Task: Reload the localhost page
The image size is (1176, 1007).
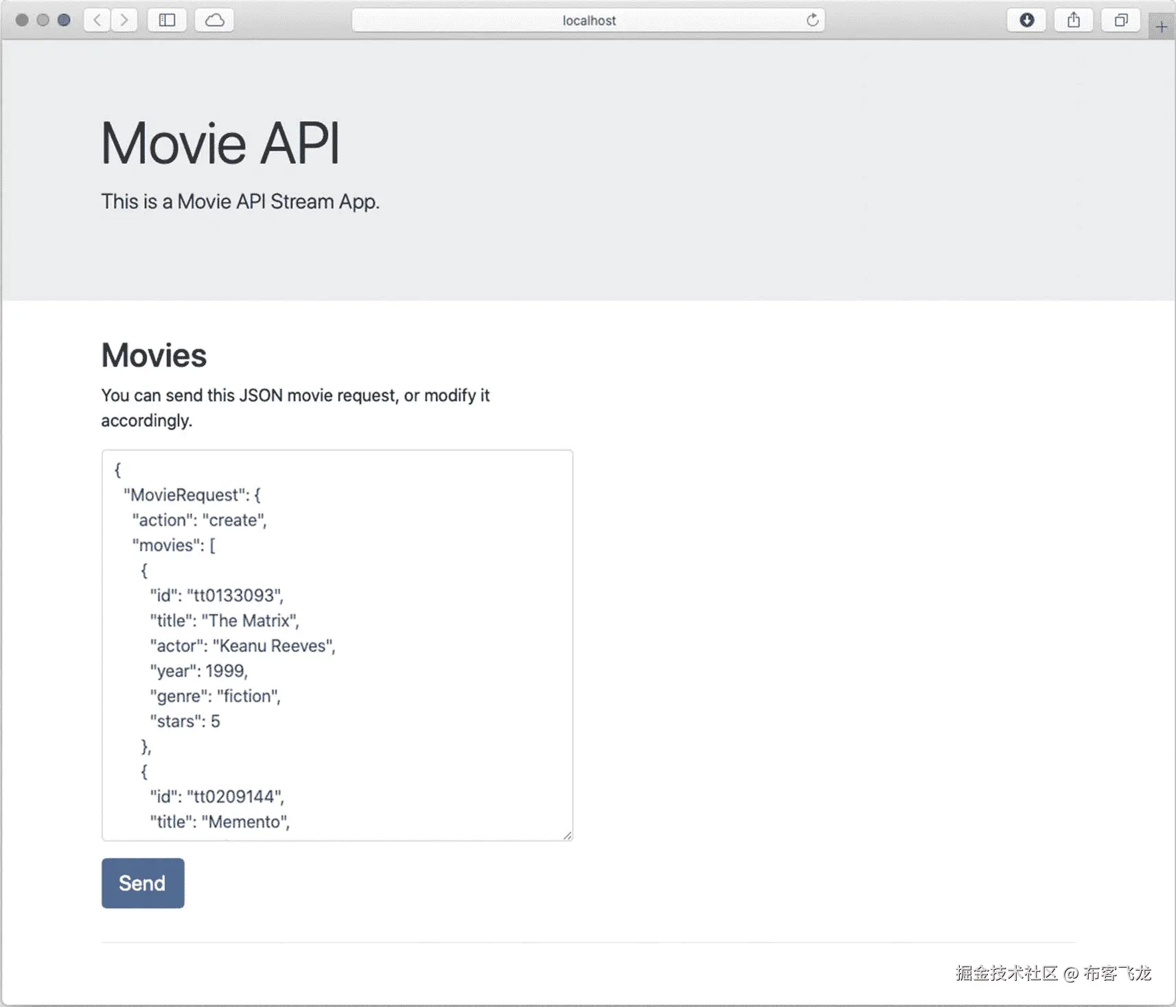Action: [x=812, y=20]
